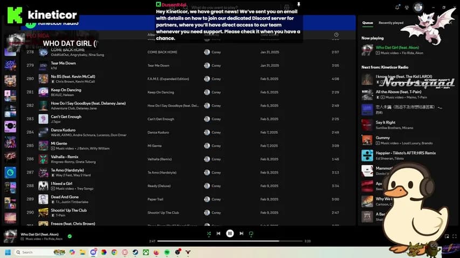Open File Explorer from the taskbar

pyautogui.click(x=83, y=252)
